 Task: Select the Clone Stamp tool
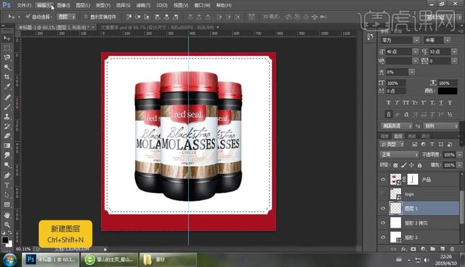tap(7, 117)
